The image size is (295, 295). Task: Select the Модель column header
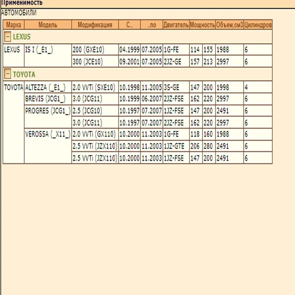tap(48, 25)
